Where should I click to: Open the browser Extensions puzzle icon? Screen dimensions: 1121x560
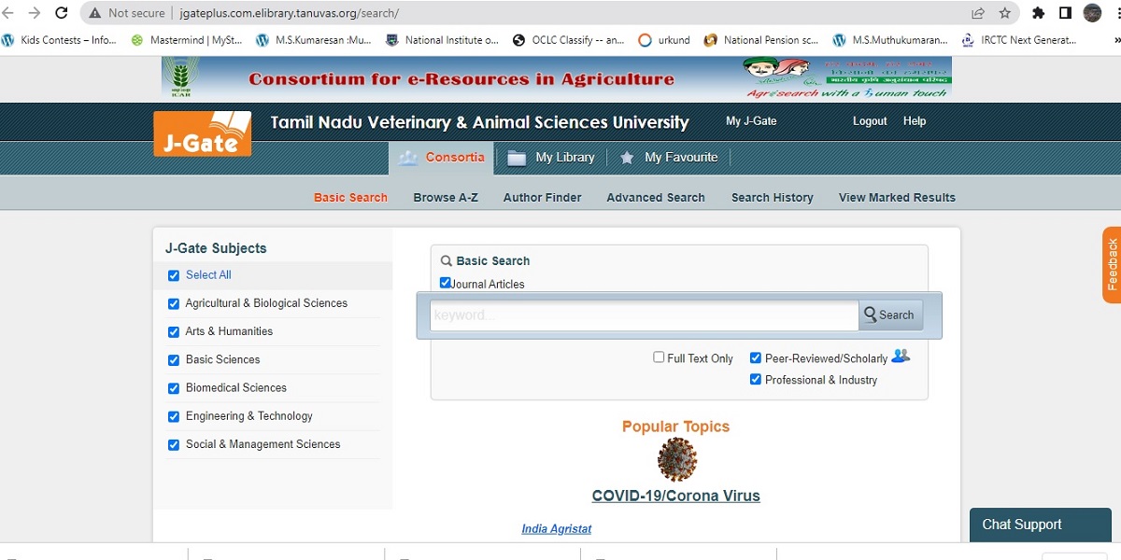[1038, 13]
